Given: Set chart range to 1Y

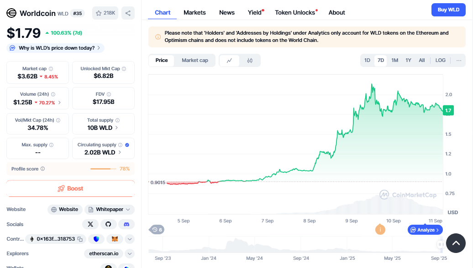Looking at the screenshot, I should click(408, 60).
